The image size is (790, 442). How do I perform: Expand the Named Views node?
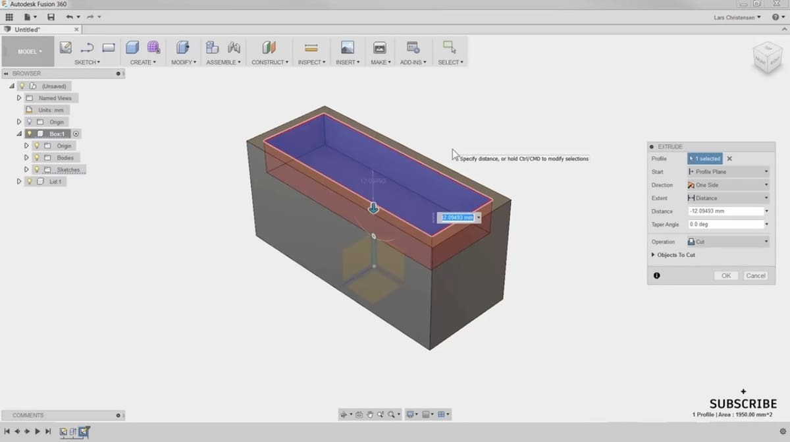[19, 98]
